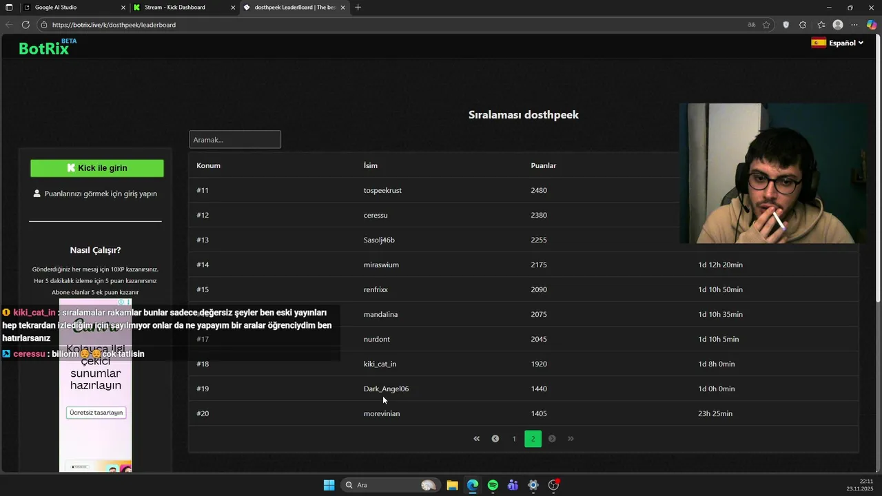Select pagination page 1

(x=514, y=439)
